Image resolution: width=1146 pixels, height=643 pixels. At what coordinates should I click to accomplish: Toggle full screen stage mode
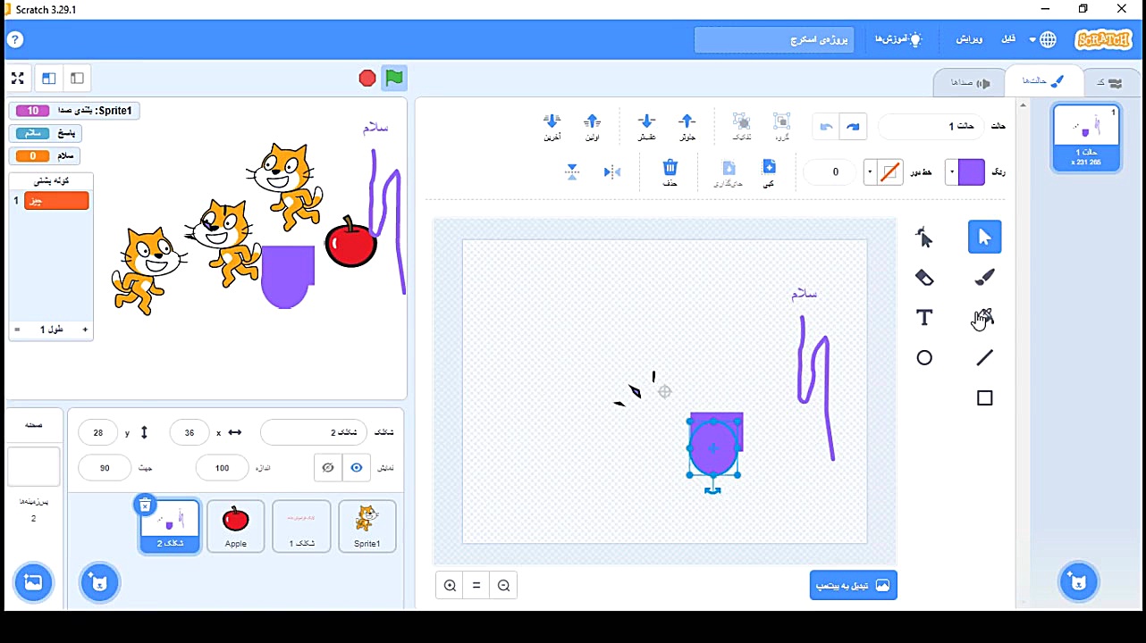pyautogui.click(x=17, y=79)
